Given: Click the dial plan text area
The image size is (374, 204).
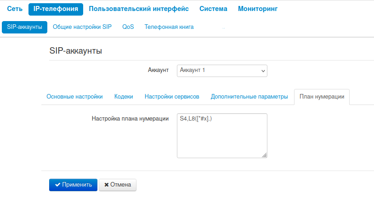Looking at the screenshot, I should (221, 136).
